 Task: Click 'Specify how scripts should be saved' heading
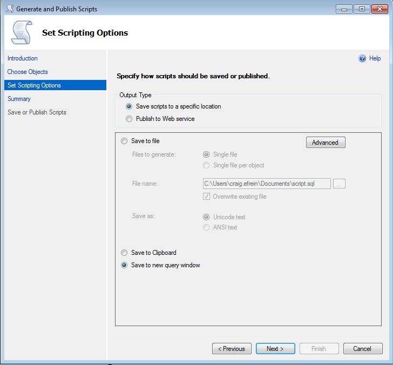click(193, 76)
